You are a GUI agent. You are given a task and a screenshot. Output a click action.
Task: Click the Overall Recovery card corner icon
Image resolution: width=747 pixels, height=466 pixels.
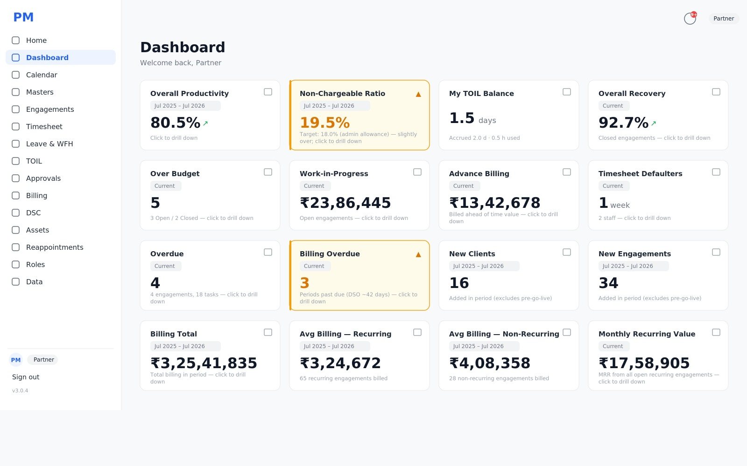click(x=716, y=92)
